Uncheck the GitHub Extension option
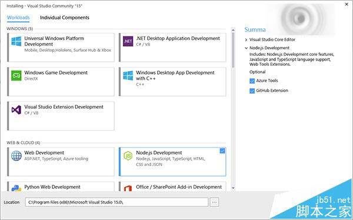Image resolution: width=353 pixels, height=220 pixels. [252, 91]
